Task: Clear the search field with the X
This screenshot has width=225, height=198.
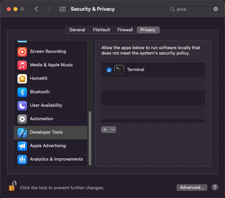Action: click(216, 9)
